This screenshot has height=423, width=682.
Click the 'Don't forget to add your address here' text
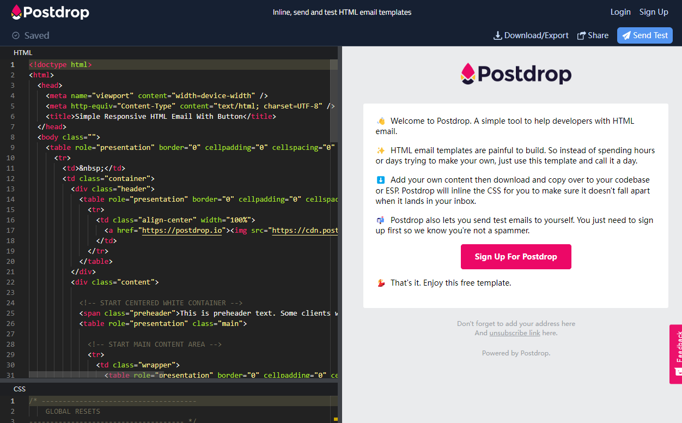tap(516, 324)
